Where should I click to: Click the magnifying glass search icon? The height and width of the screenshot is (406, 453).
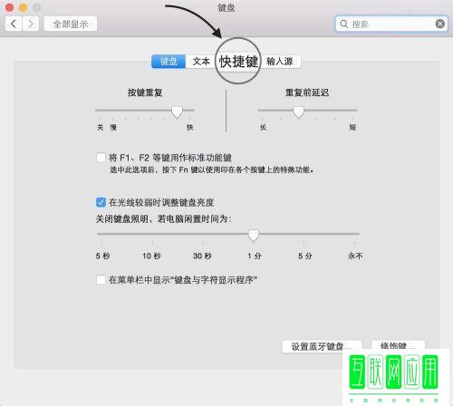click(x=344, y=24)
